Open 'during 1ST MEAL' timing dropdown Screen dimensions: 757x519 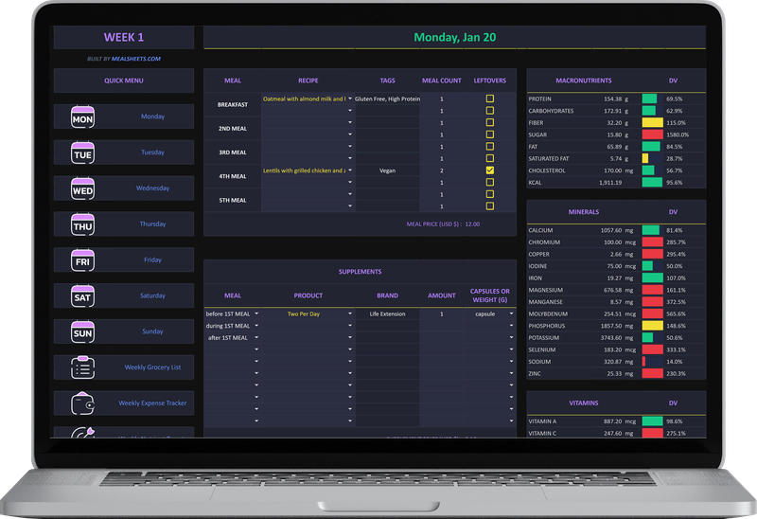256,325
